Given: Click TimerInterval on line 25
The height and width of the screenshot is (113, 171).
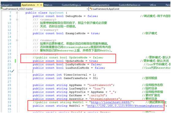Looking at the screenshot, I should (75, 75).
